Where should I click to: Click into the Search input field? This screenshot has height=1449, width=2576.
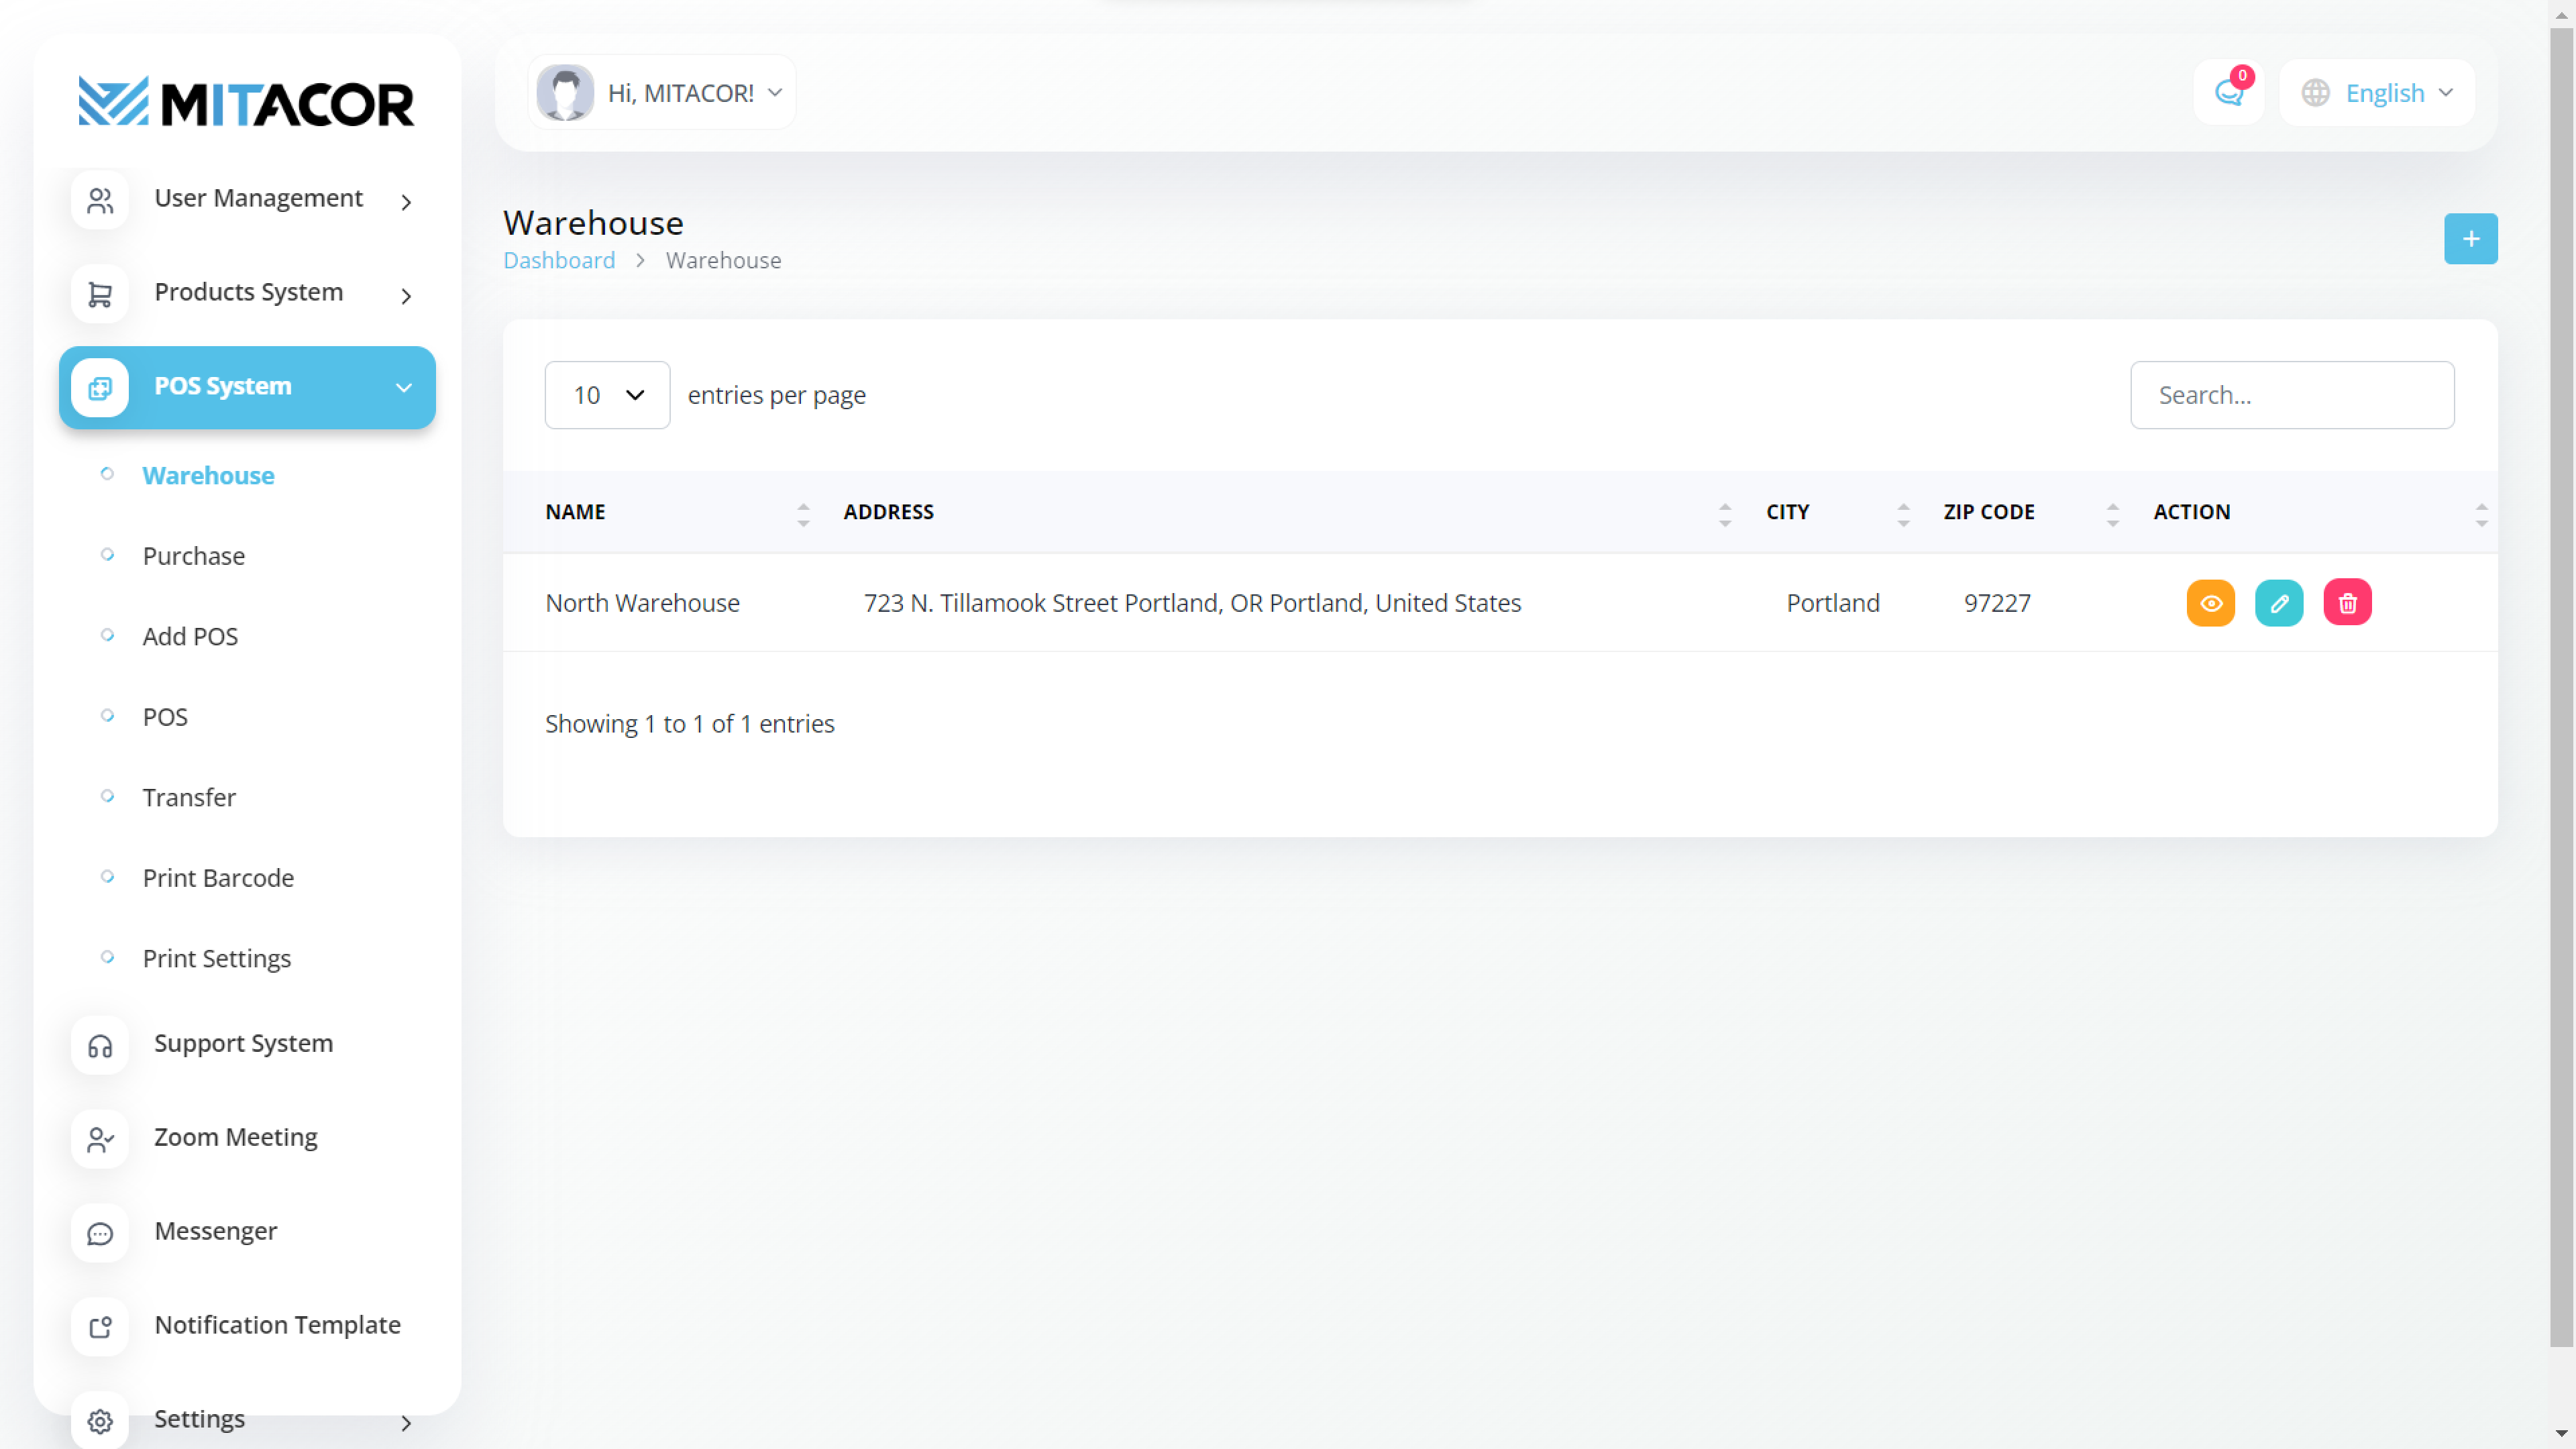pos(2291,395)
